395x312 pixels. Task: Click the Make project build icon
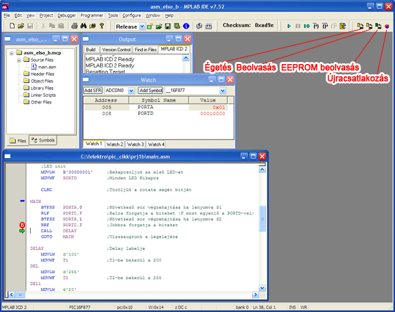click(200, 26)
